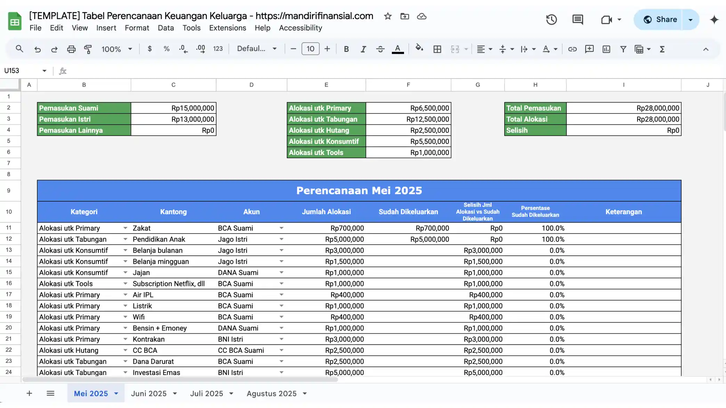Format selection as percent

pos(167,49)
